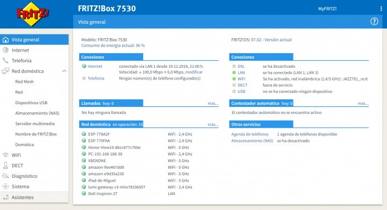Click más link in Red doméstica section

coord(213,125)
